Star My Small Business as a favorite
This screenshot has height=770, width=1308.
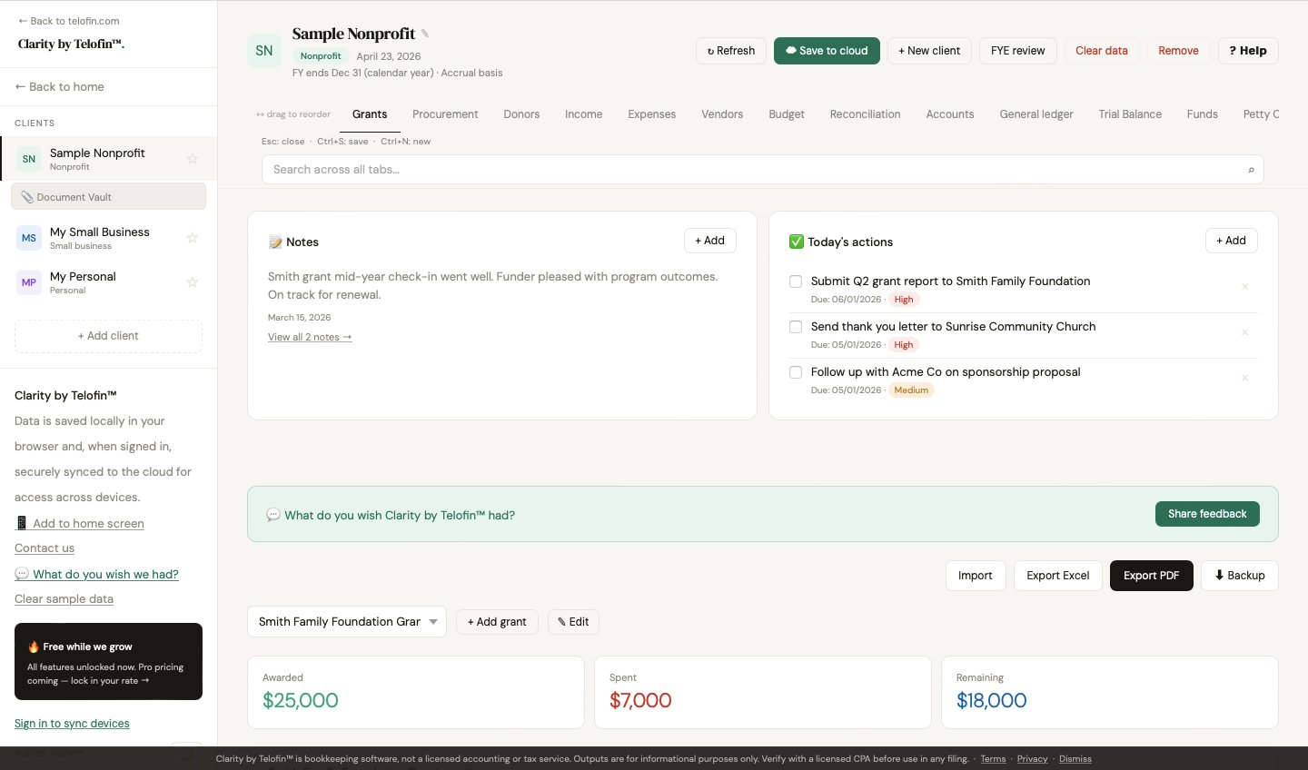(x=192, y=237)
